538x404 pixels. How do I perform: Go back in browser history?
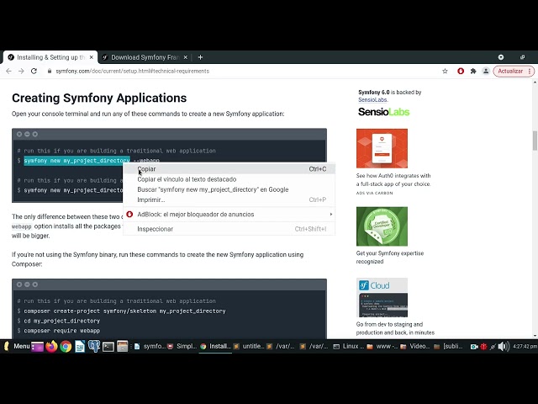[x=9, y=71]
